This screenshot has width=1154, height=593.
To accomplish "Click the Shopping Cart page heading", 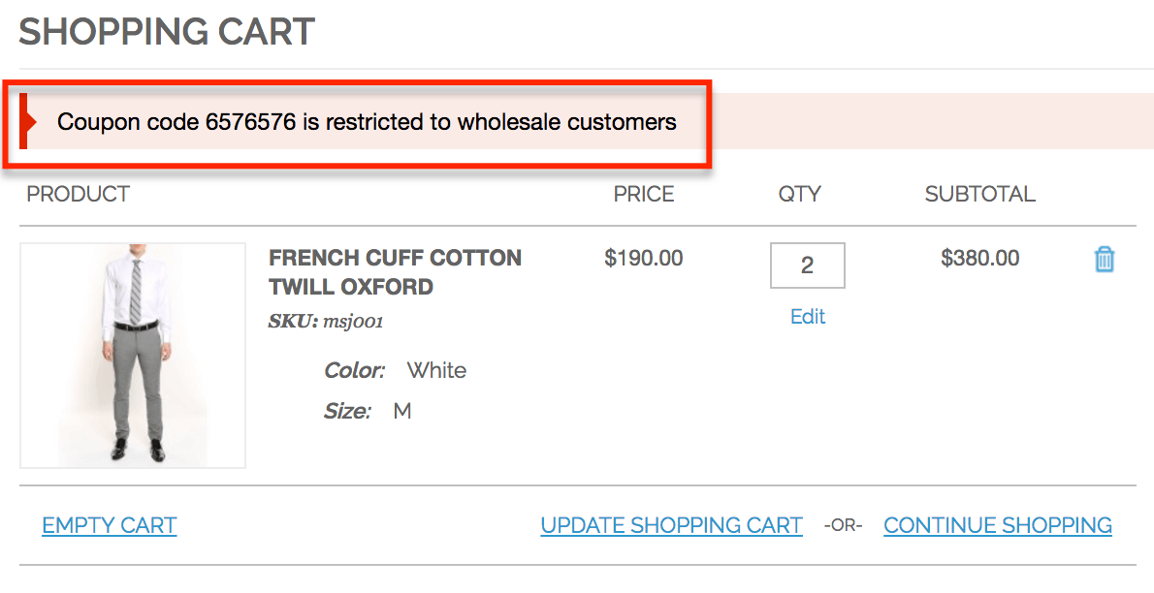I will 167,32.
